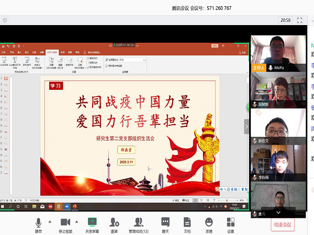Select MuYu host video thumbnail

coord(278,53)
